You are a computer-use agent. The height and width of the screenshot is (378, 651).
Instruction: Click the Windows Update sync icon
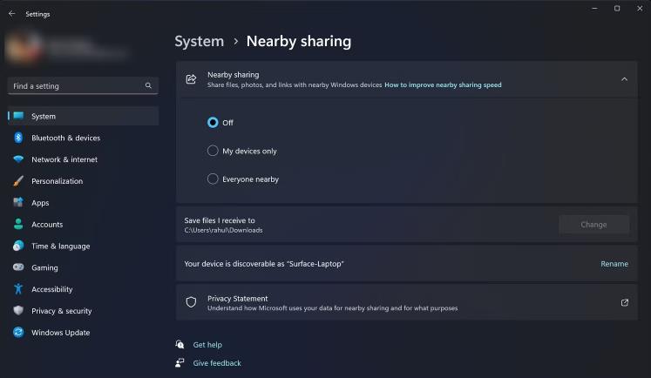coord(18,332)
